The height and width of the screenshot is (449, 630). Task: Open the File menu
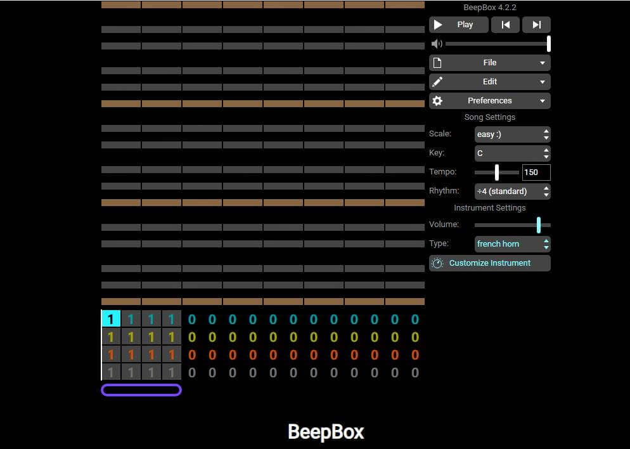489,62
